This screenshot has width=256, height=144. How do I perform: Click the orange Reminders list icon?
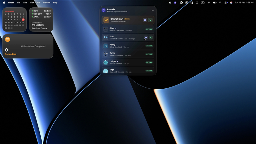pos(8,39)
